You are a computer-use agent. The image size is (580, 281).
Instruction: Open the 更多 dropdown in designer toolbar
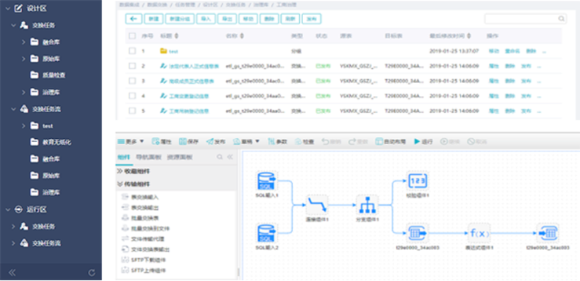[131, 142]
